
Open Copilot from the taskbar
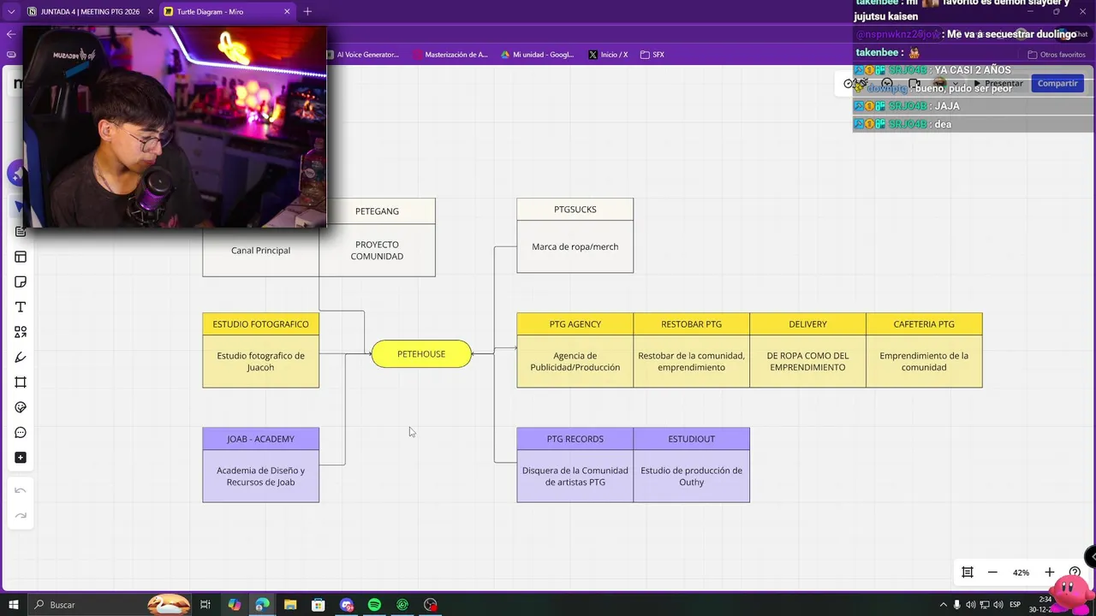coord(234,605)
